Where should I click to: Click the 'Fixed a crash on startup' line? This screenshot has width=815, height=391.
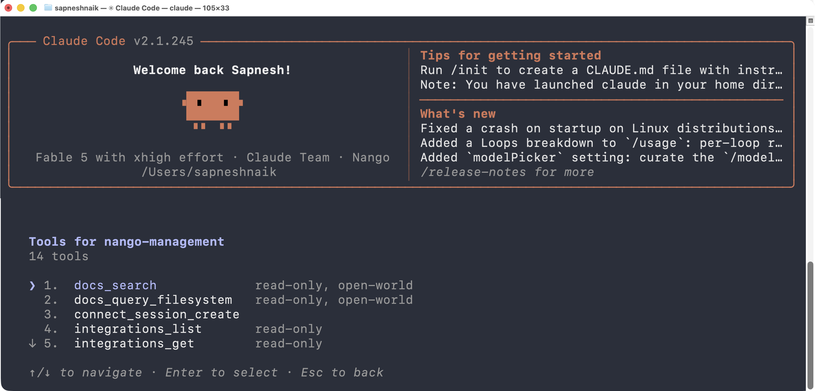pos(601,128)
